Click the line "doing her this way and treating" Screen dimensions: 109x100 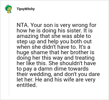[x=56, y=58]
